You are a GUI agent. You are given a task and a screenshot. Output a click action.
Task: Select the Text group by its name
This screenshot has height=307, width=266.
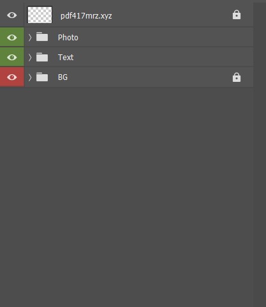[66, 58]
